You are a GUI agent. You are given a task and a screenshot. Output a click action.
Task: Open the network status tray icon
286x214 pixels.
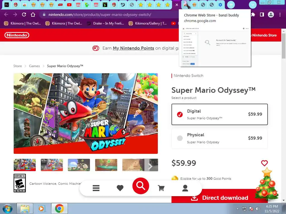(244, 209)
